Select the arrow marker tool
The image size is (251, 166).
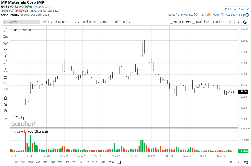tap(5, 49)
